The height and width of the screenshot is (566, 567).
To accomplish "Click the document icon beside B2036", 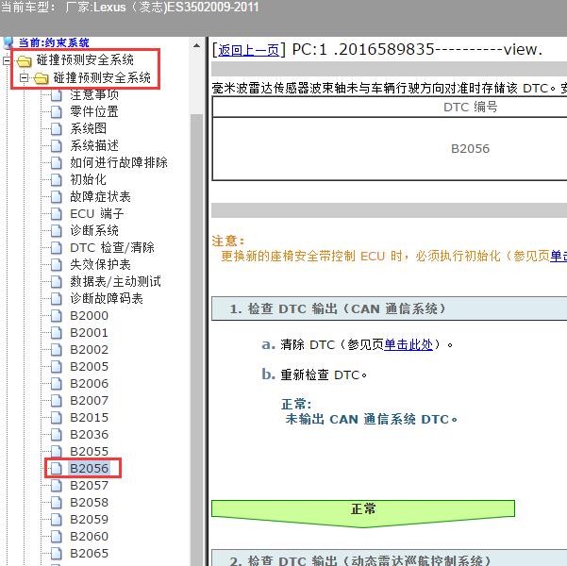I will point(56,434).
